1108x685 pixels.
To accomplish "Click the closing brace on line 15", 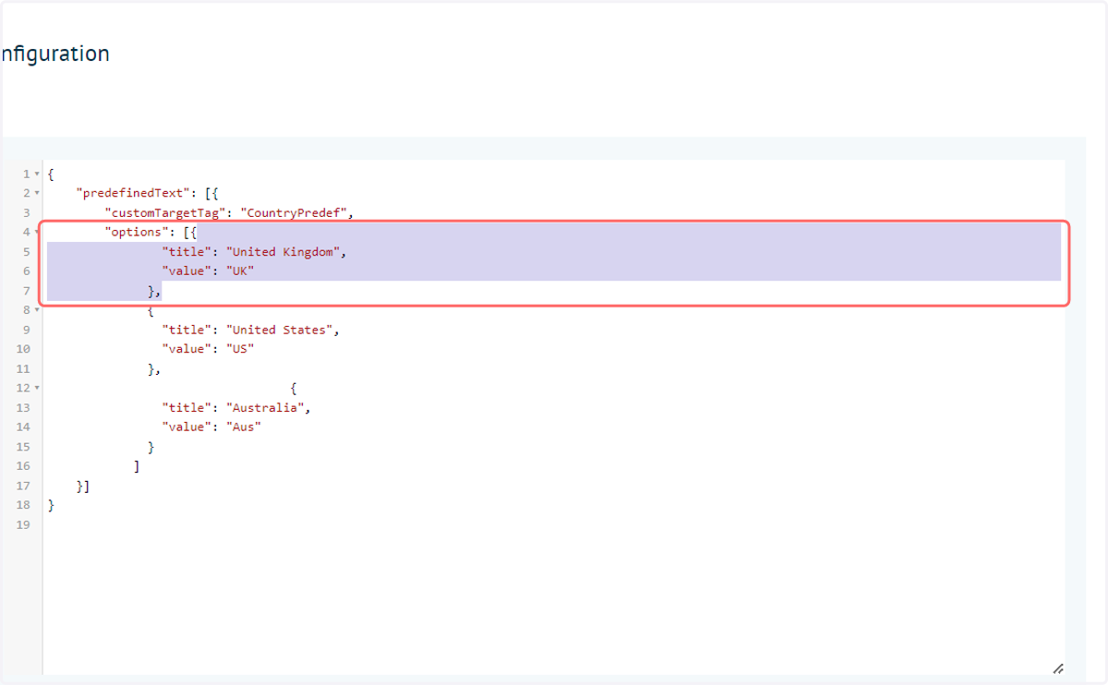I will click(x=151, y=447).
